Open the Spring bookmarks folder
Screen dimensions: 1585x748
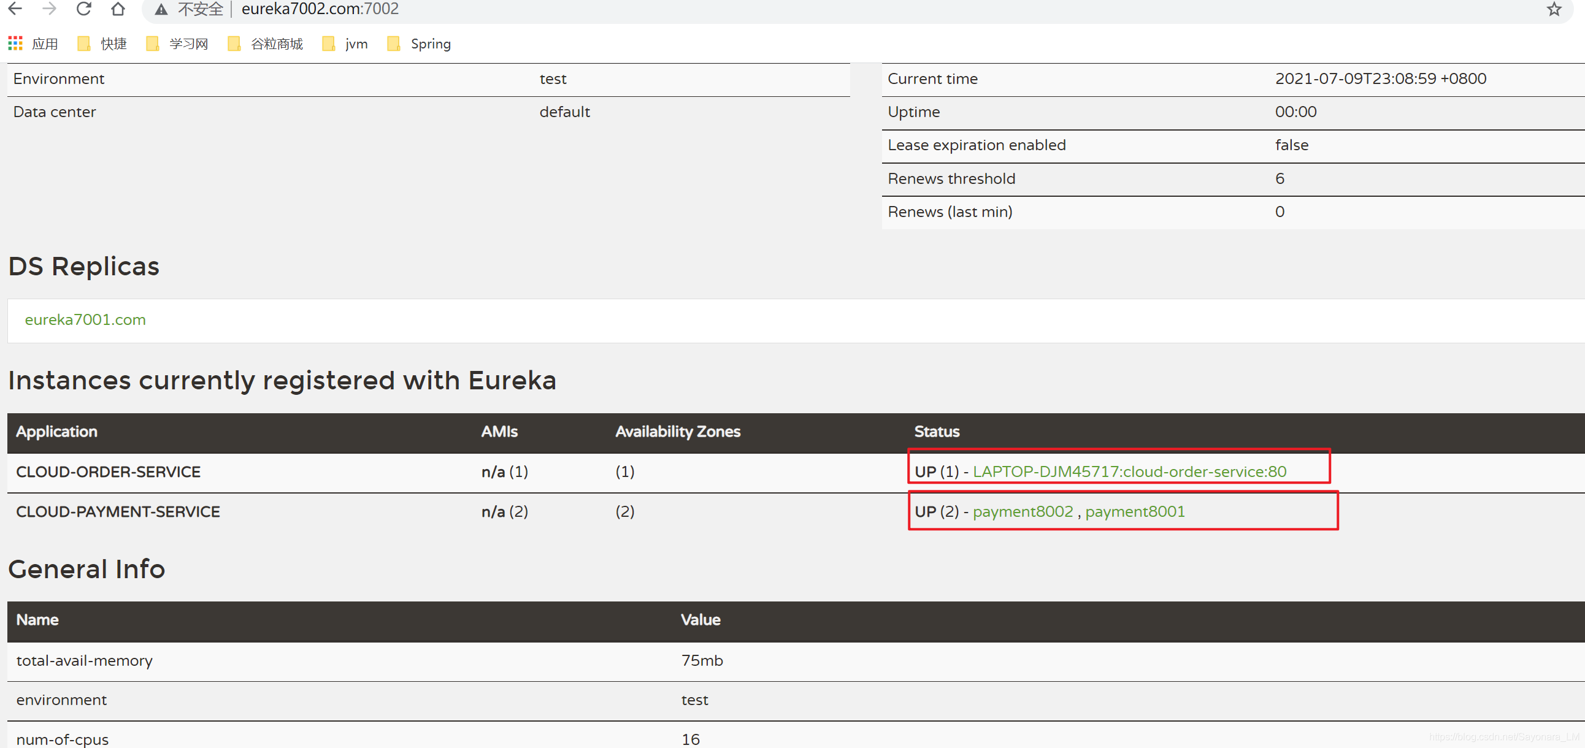[419, 44]
